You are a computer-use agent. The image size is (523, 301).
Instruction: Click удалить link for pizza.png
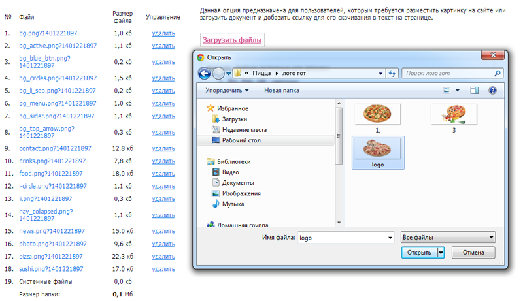coord(163,257)
